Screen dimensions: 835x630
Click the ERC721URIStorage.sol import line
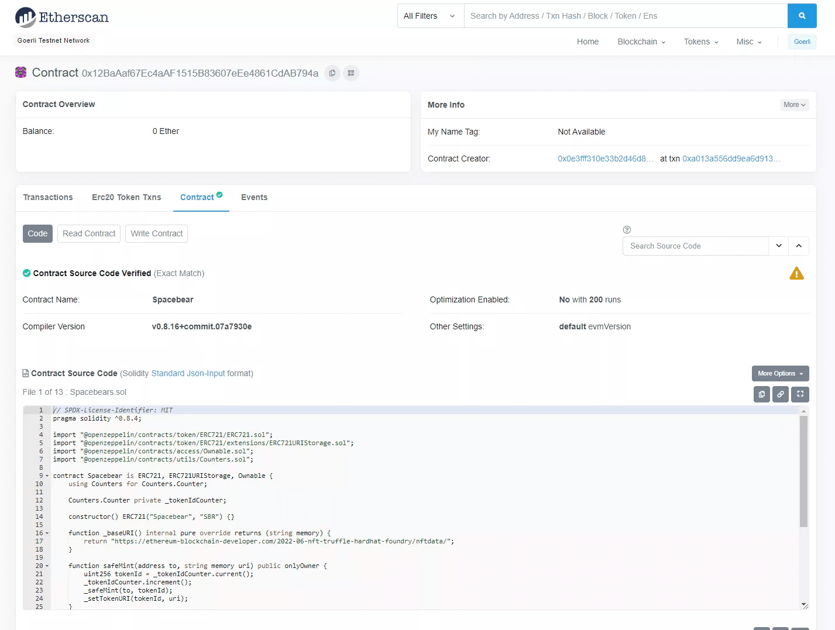pyautogui.click(x=203, y=443)
